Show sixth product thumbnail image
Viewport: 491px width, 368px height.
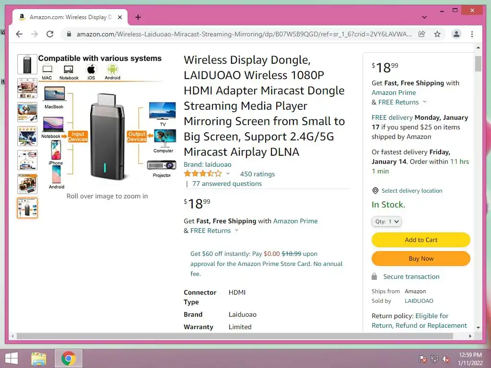(27, 184)
